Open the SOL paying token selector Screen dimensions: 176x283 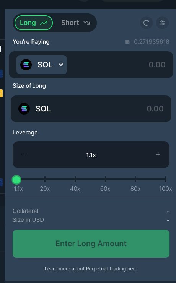coord(42,65)
